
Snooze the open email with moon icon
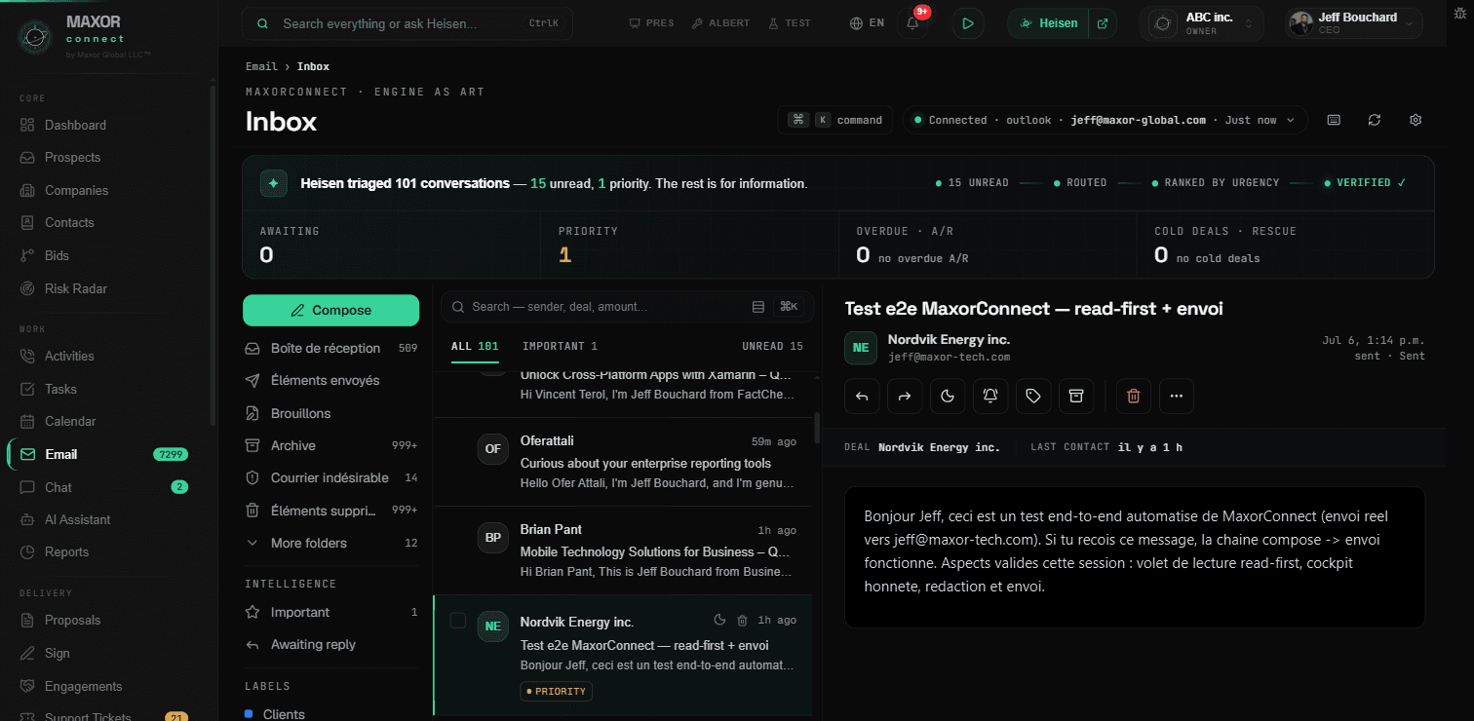point(948,396)
